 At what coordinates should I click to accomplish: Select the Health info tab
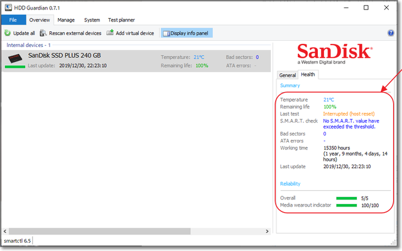(308, 74)
